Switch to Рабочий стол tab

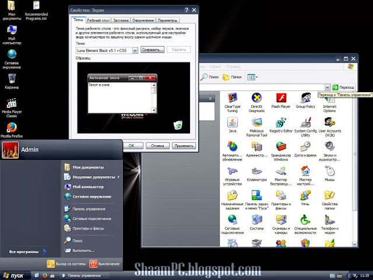pyautogui.click(x=98, y=20)
